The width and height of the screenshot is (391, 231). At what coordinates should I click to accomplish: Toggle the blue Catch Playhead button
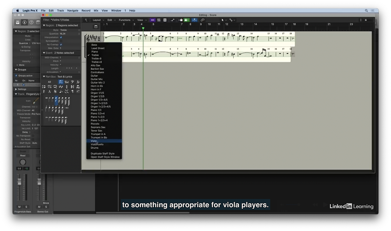pyautogui.click(x=195, y=20)
